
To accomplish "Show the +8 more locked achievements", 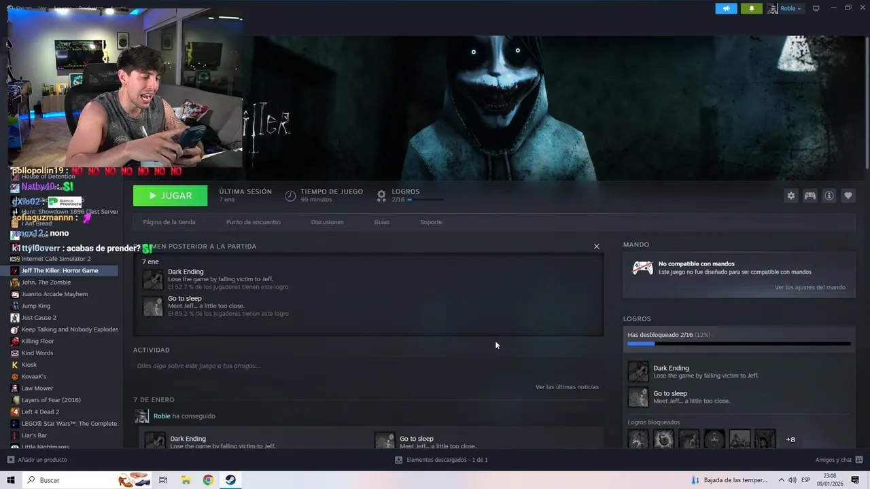I will [x=790, y=439].
